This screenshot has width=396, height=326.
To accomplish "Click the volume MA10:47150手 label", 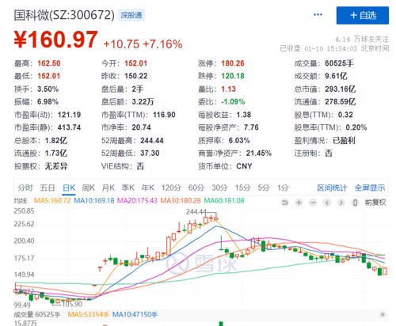I will 135,314.
